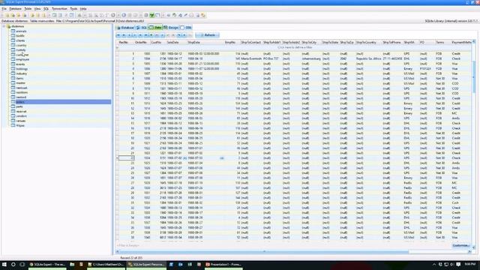Open the Tools menu
This screenshot has height=270, width=480.
pos(73,9)
